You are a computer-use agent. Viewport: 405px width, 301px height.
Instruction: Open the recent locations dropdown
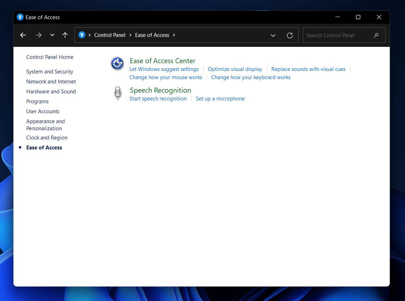[52, 35]
